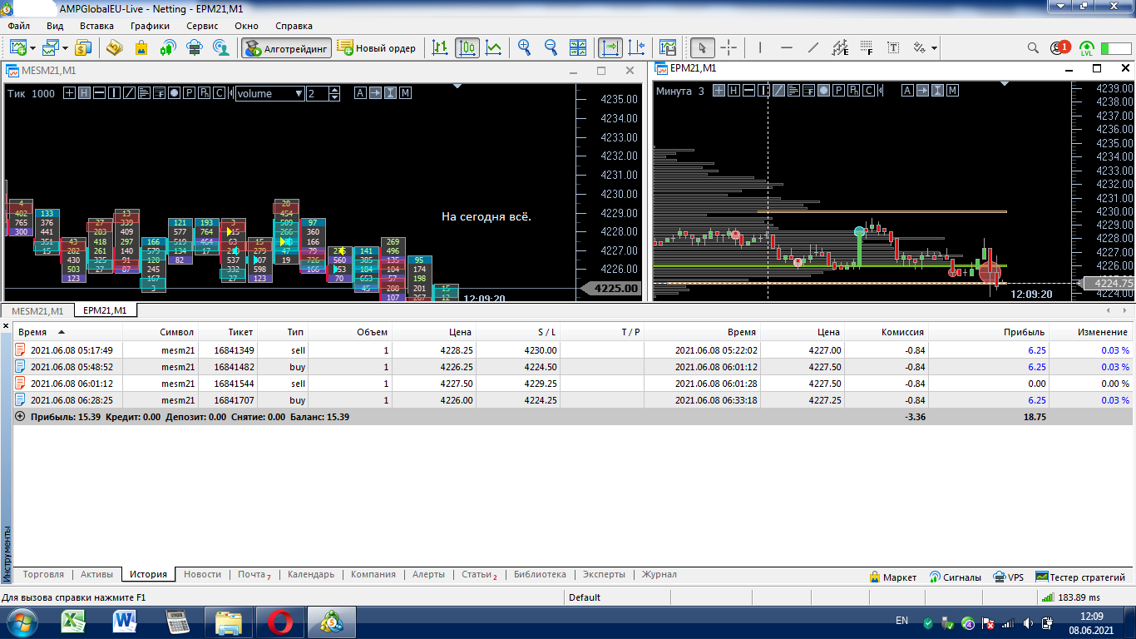Open Calculator from the Windows taskbar
Screen dimensions: 1136x639
point(177,622)
